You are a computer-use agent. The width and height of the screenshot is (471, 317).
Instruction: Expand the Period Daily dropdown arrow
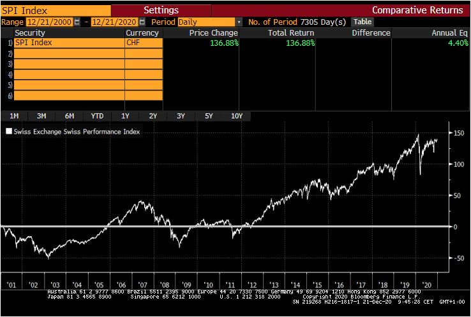(x=239, y=22)
